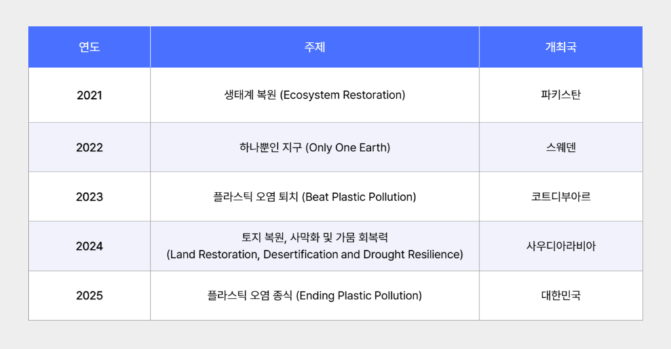Click the 토지 복원, 사막화 theme text

(315, 238)
